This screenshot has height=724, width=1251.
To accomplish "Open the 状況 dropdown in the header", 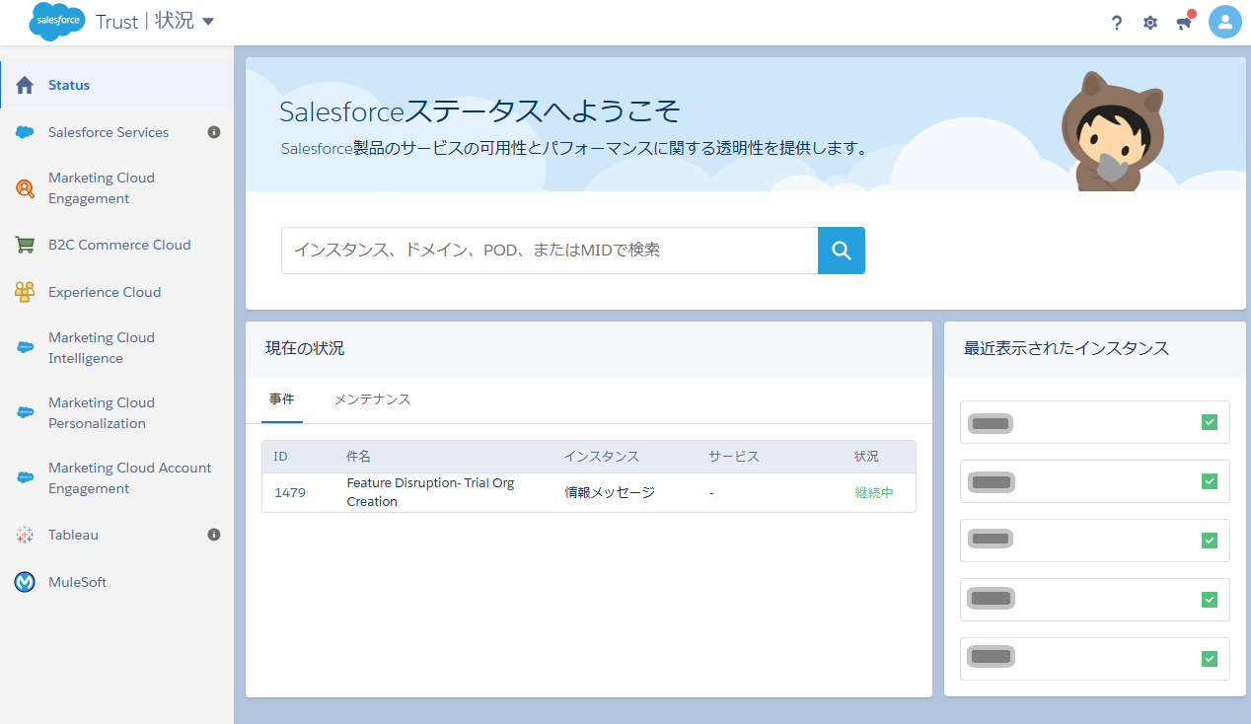I will point(207,21).
